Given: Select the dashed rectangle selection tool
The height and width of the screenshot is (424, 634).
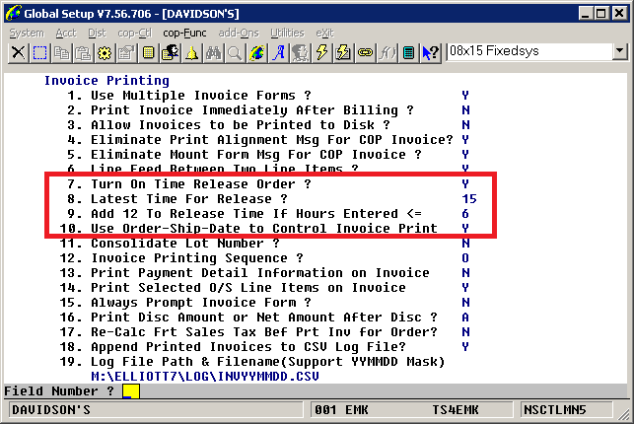Looking at the screenshot, I should point(39,53).
